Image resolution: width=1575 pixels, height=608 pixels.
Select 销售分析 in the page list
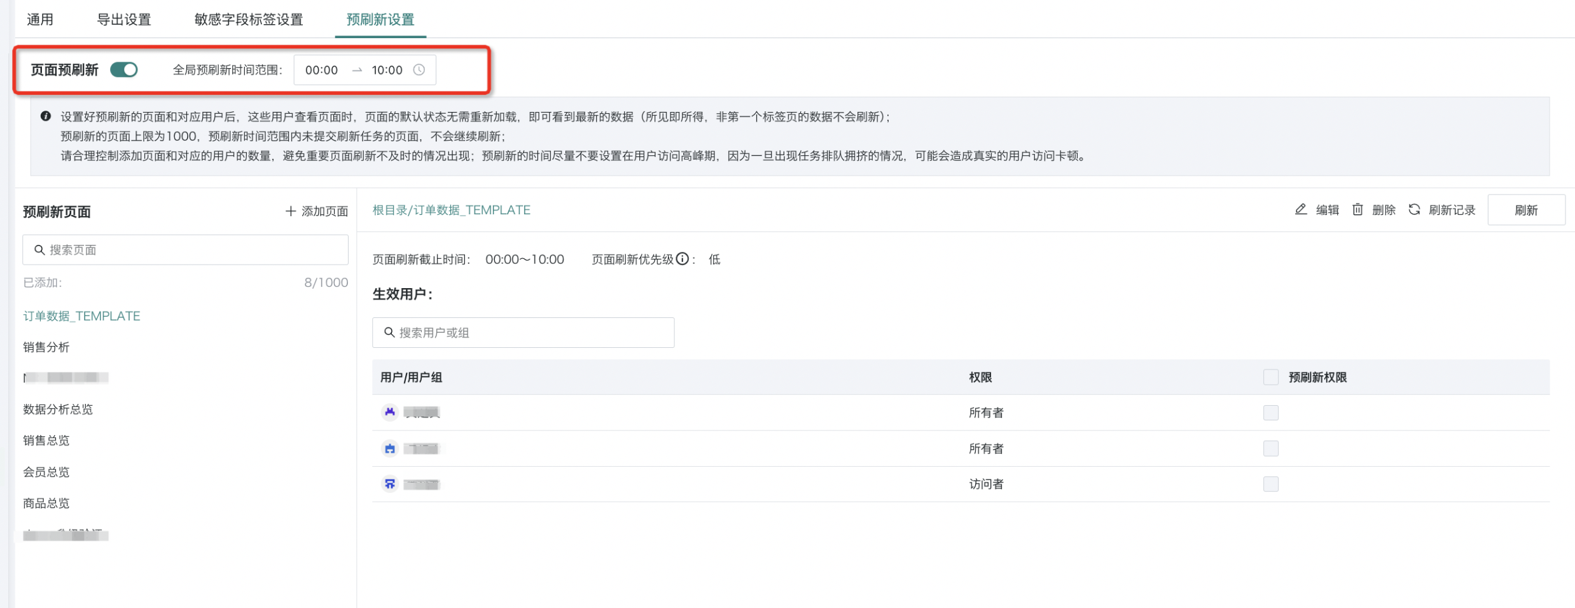click(46, 347)
